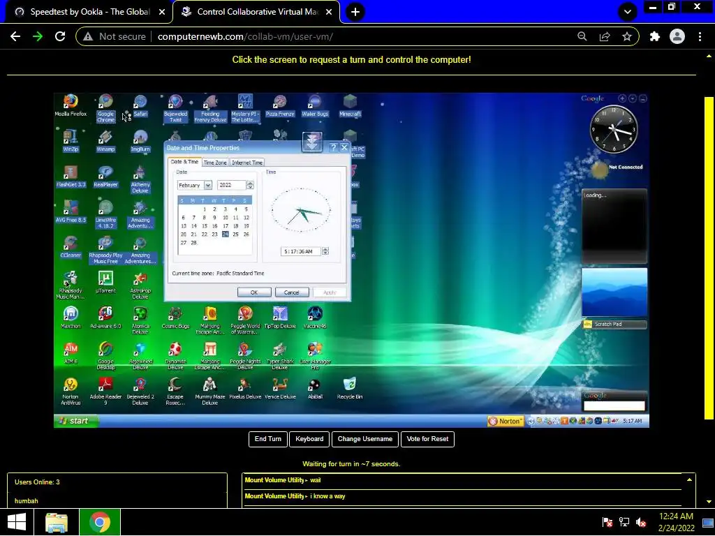Click OK in Date and Time Properties
The width and height of the screenshot is (715, 536).
tap(254, 292)
